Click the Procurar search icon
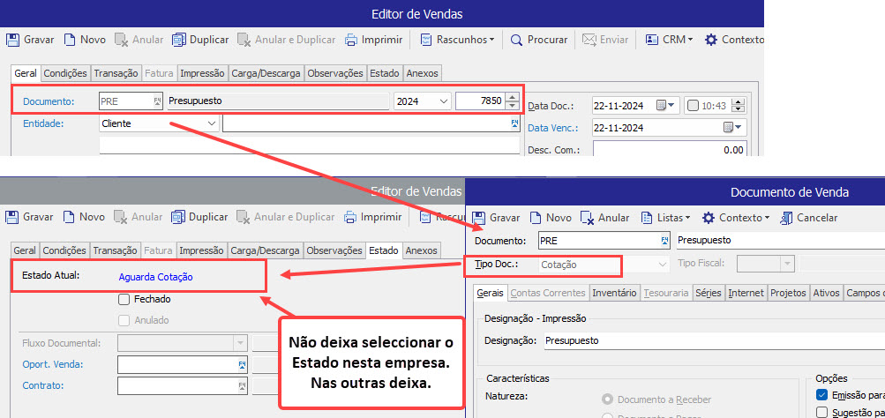The width and height of the screenshot is (885, 418). tap(517, 40)
